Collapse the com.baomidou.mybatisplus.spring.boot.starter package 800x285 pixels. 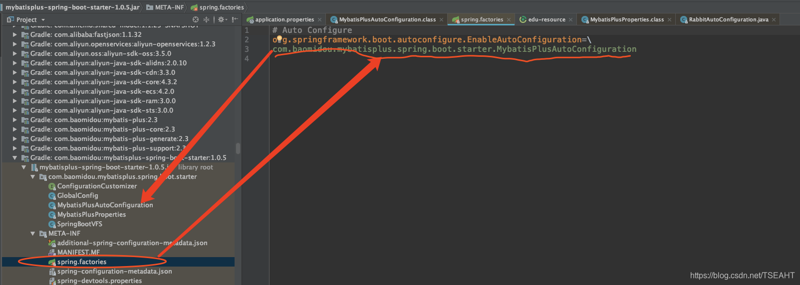click(33, 177)
